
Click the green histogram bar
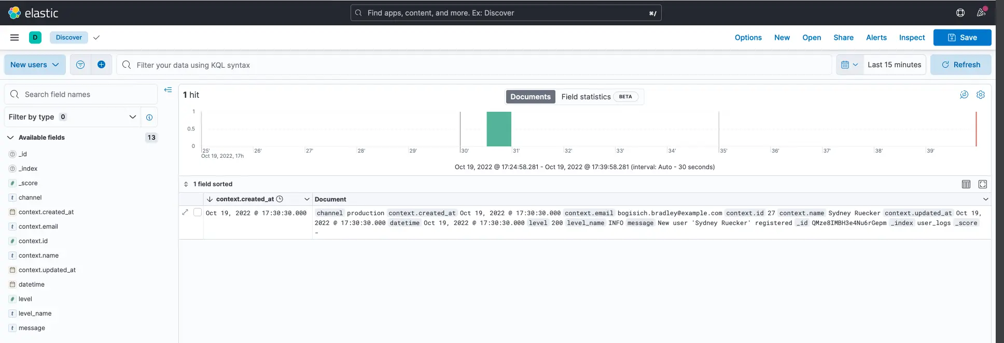coord(498,129)
